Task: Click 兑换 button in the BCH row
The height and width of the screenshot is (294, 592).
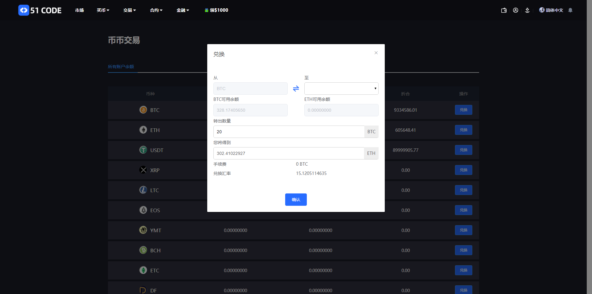Action: (464, 250)
